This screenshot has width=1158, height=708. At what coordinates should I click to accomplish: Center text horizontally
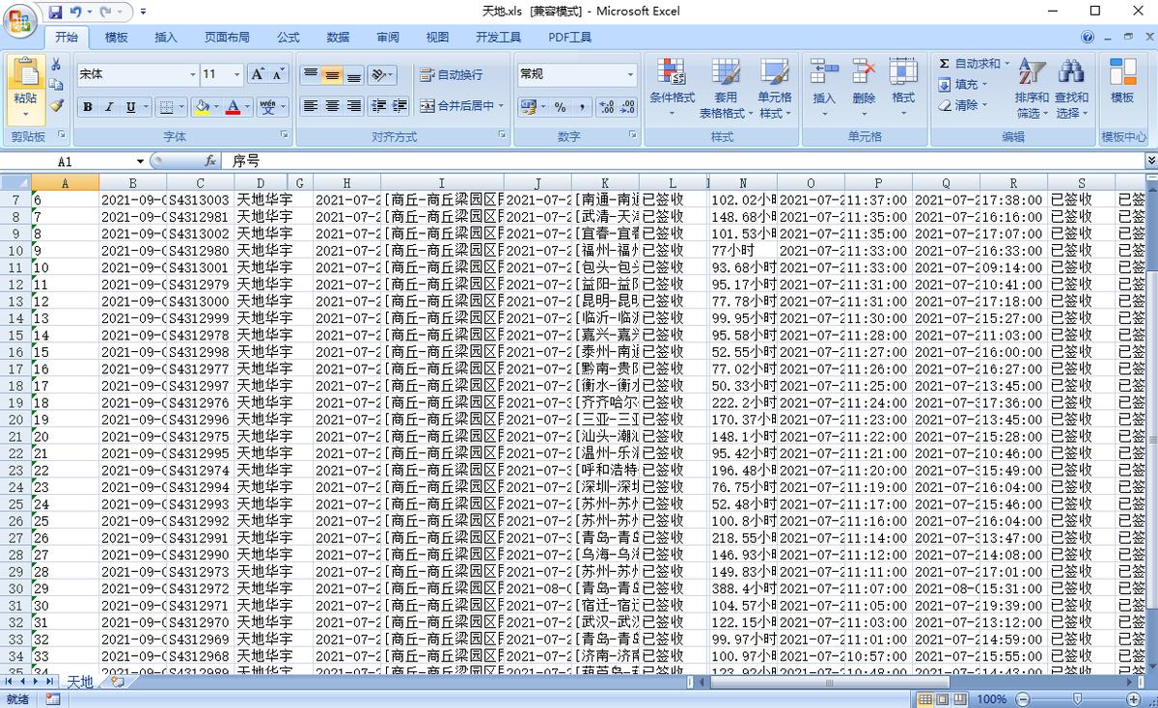pyautogui.click(x=332, y=106)
